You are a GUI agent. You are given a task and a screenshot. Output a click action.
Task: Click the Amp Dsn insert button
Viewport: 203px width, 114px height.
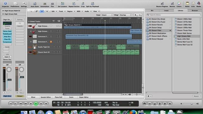click(7, 37)
